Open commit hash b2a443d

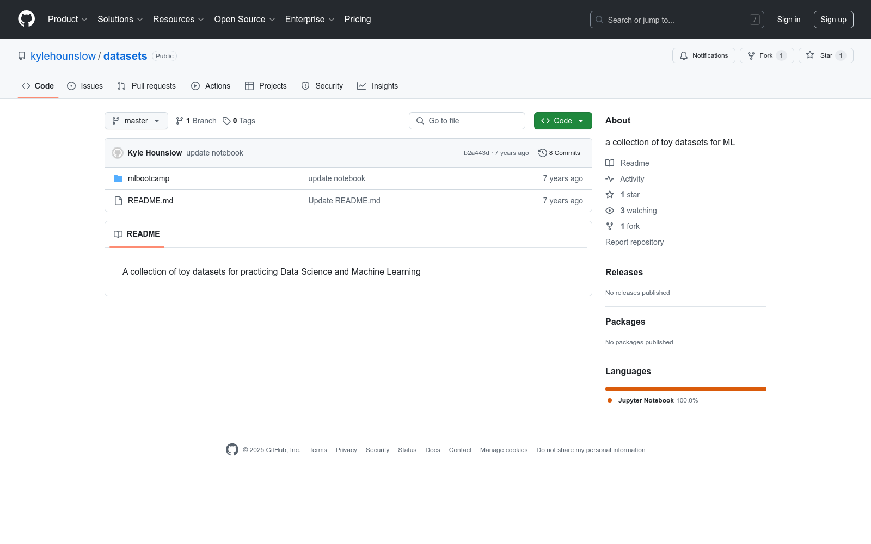[476, 153]
